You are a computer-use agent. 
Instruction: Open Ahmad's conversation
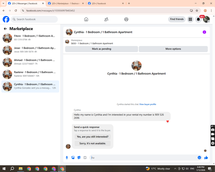click(x=30, y=62)
